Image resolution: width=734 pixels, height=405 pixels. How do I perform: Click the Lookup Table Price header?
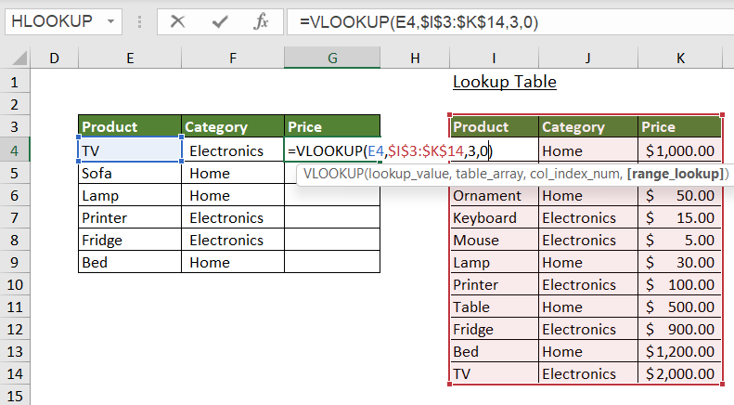(679, 126)
